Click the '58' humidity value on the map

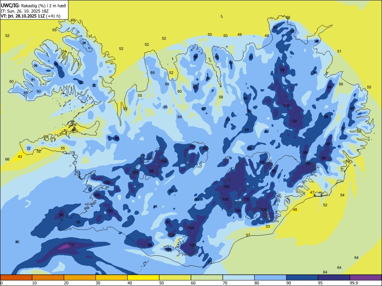pos(221,97)
